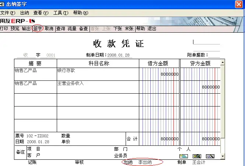
Task: Click the yellow magnifier lookup icon
Action: pos(197,156)
